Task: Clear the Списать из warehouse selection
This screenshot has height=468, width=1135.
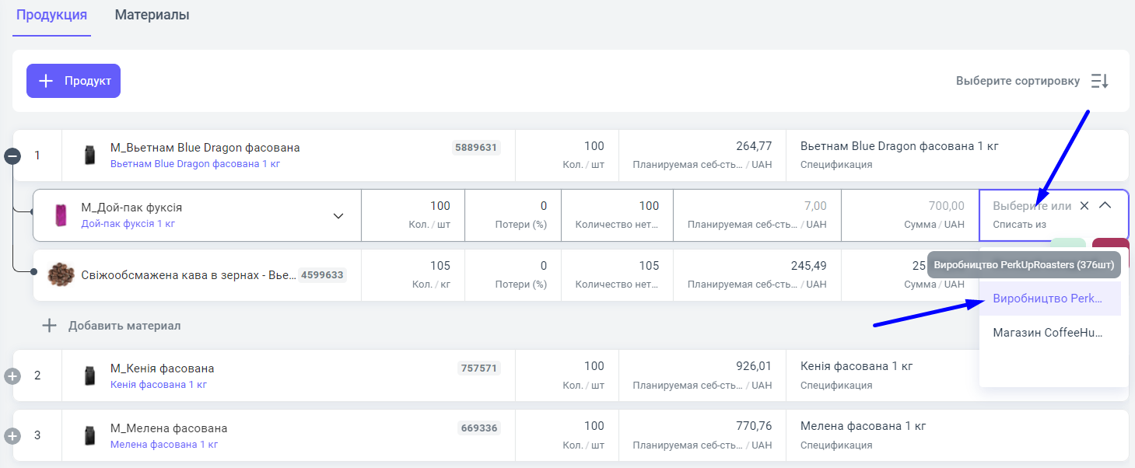Action: 1084,206
